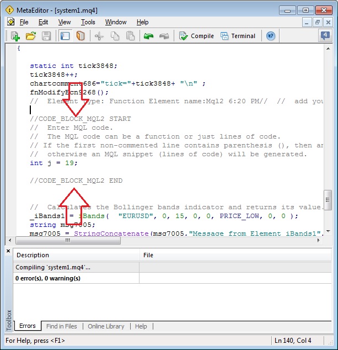338x350 pixels.
Task: Click the "static int tick3848;" code line
Action: [x=73, y=66]
